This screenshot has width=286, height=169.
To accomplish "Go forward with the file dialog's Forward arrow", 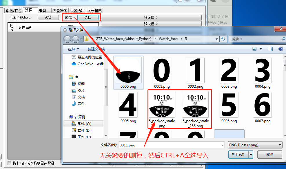I will (76, 39).
